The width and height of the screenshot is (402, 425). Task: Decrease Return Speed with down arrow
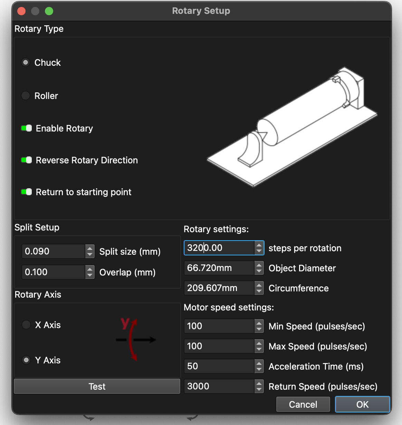(x=259, y=389)
